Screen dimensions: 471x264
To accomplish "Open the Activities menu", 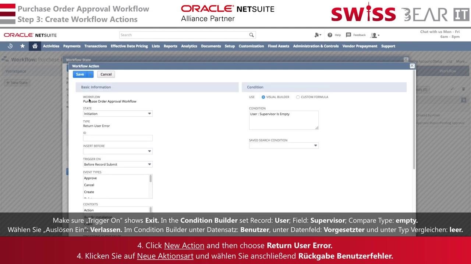I will [51, 46].
